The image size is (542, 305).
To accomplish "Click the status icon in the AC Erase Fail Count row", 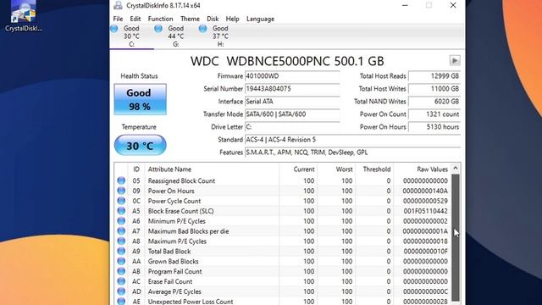I will click(121, 281).
